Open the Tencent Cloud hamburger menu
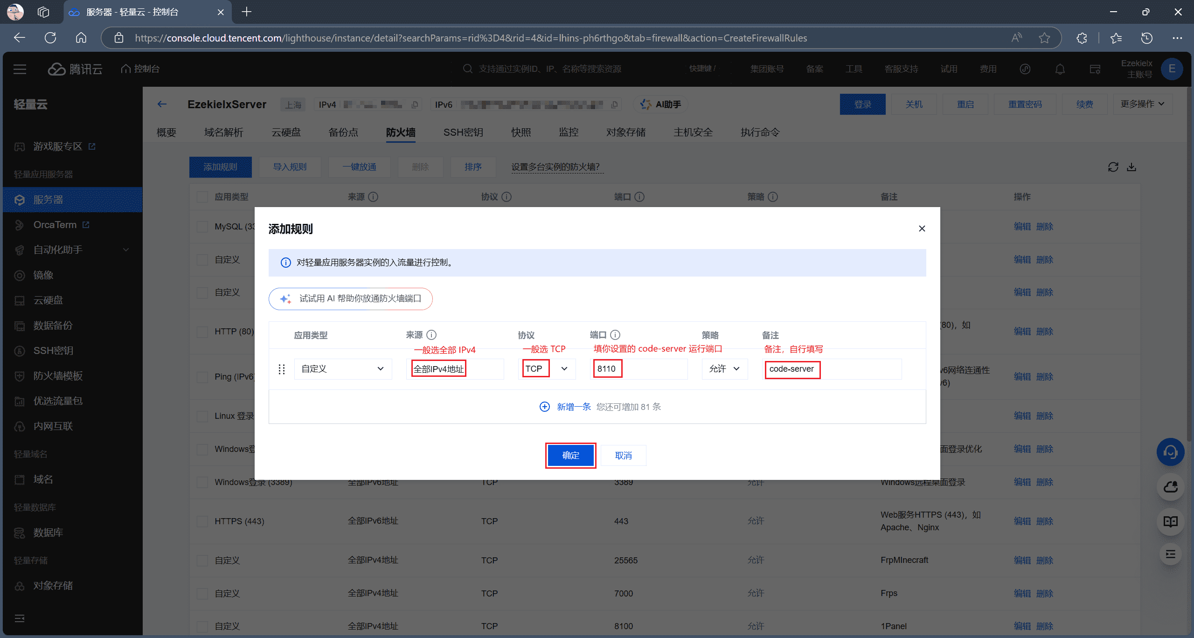 [x=20, y=69]
